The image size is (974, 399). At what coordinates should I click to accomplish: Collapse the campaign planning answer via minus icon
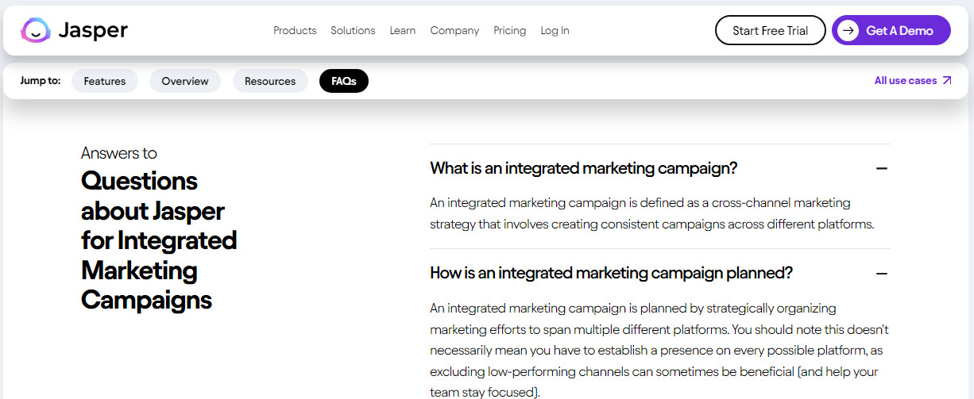(x=881, y=273)
